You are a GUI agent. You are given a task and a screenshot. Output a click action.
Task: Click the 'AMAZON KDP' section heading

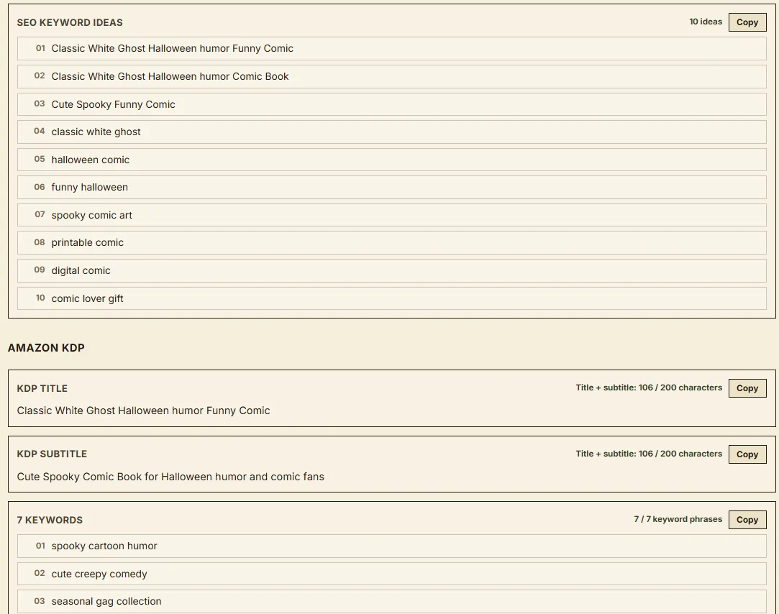pyautogui.click(x=46, y=348)
